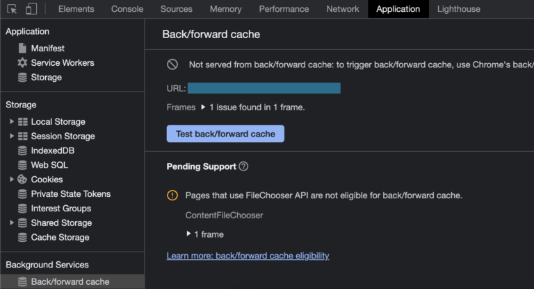
Task: Switch to the Network tab
Action: tap(343, 9)
